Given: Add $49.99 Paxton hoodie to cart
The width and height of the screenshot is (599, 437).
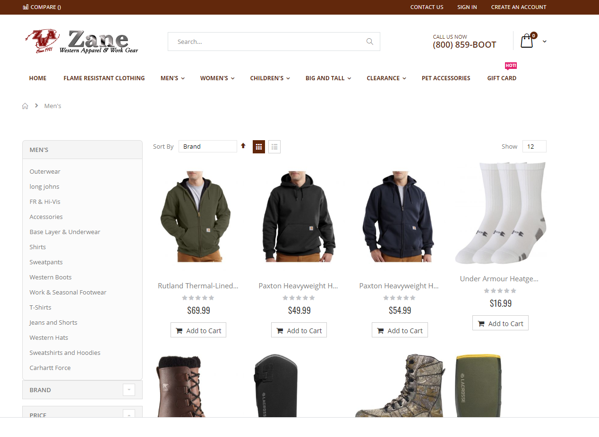Looking at the screenshot, I should [299, 330].
